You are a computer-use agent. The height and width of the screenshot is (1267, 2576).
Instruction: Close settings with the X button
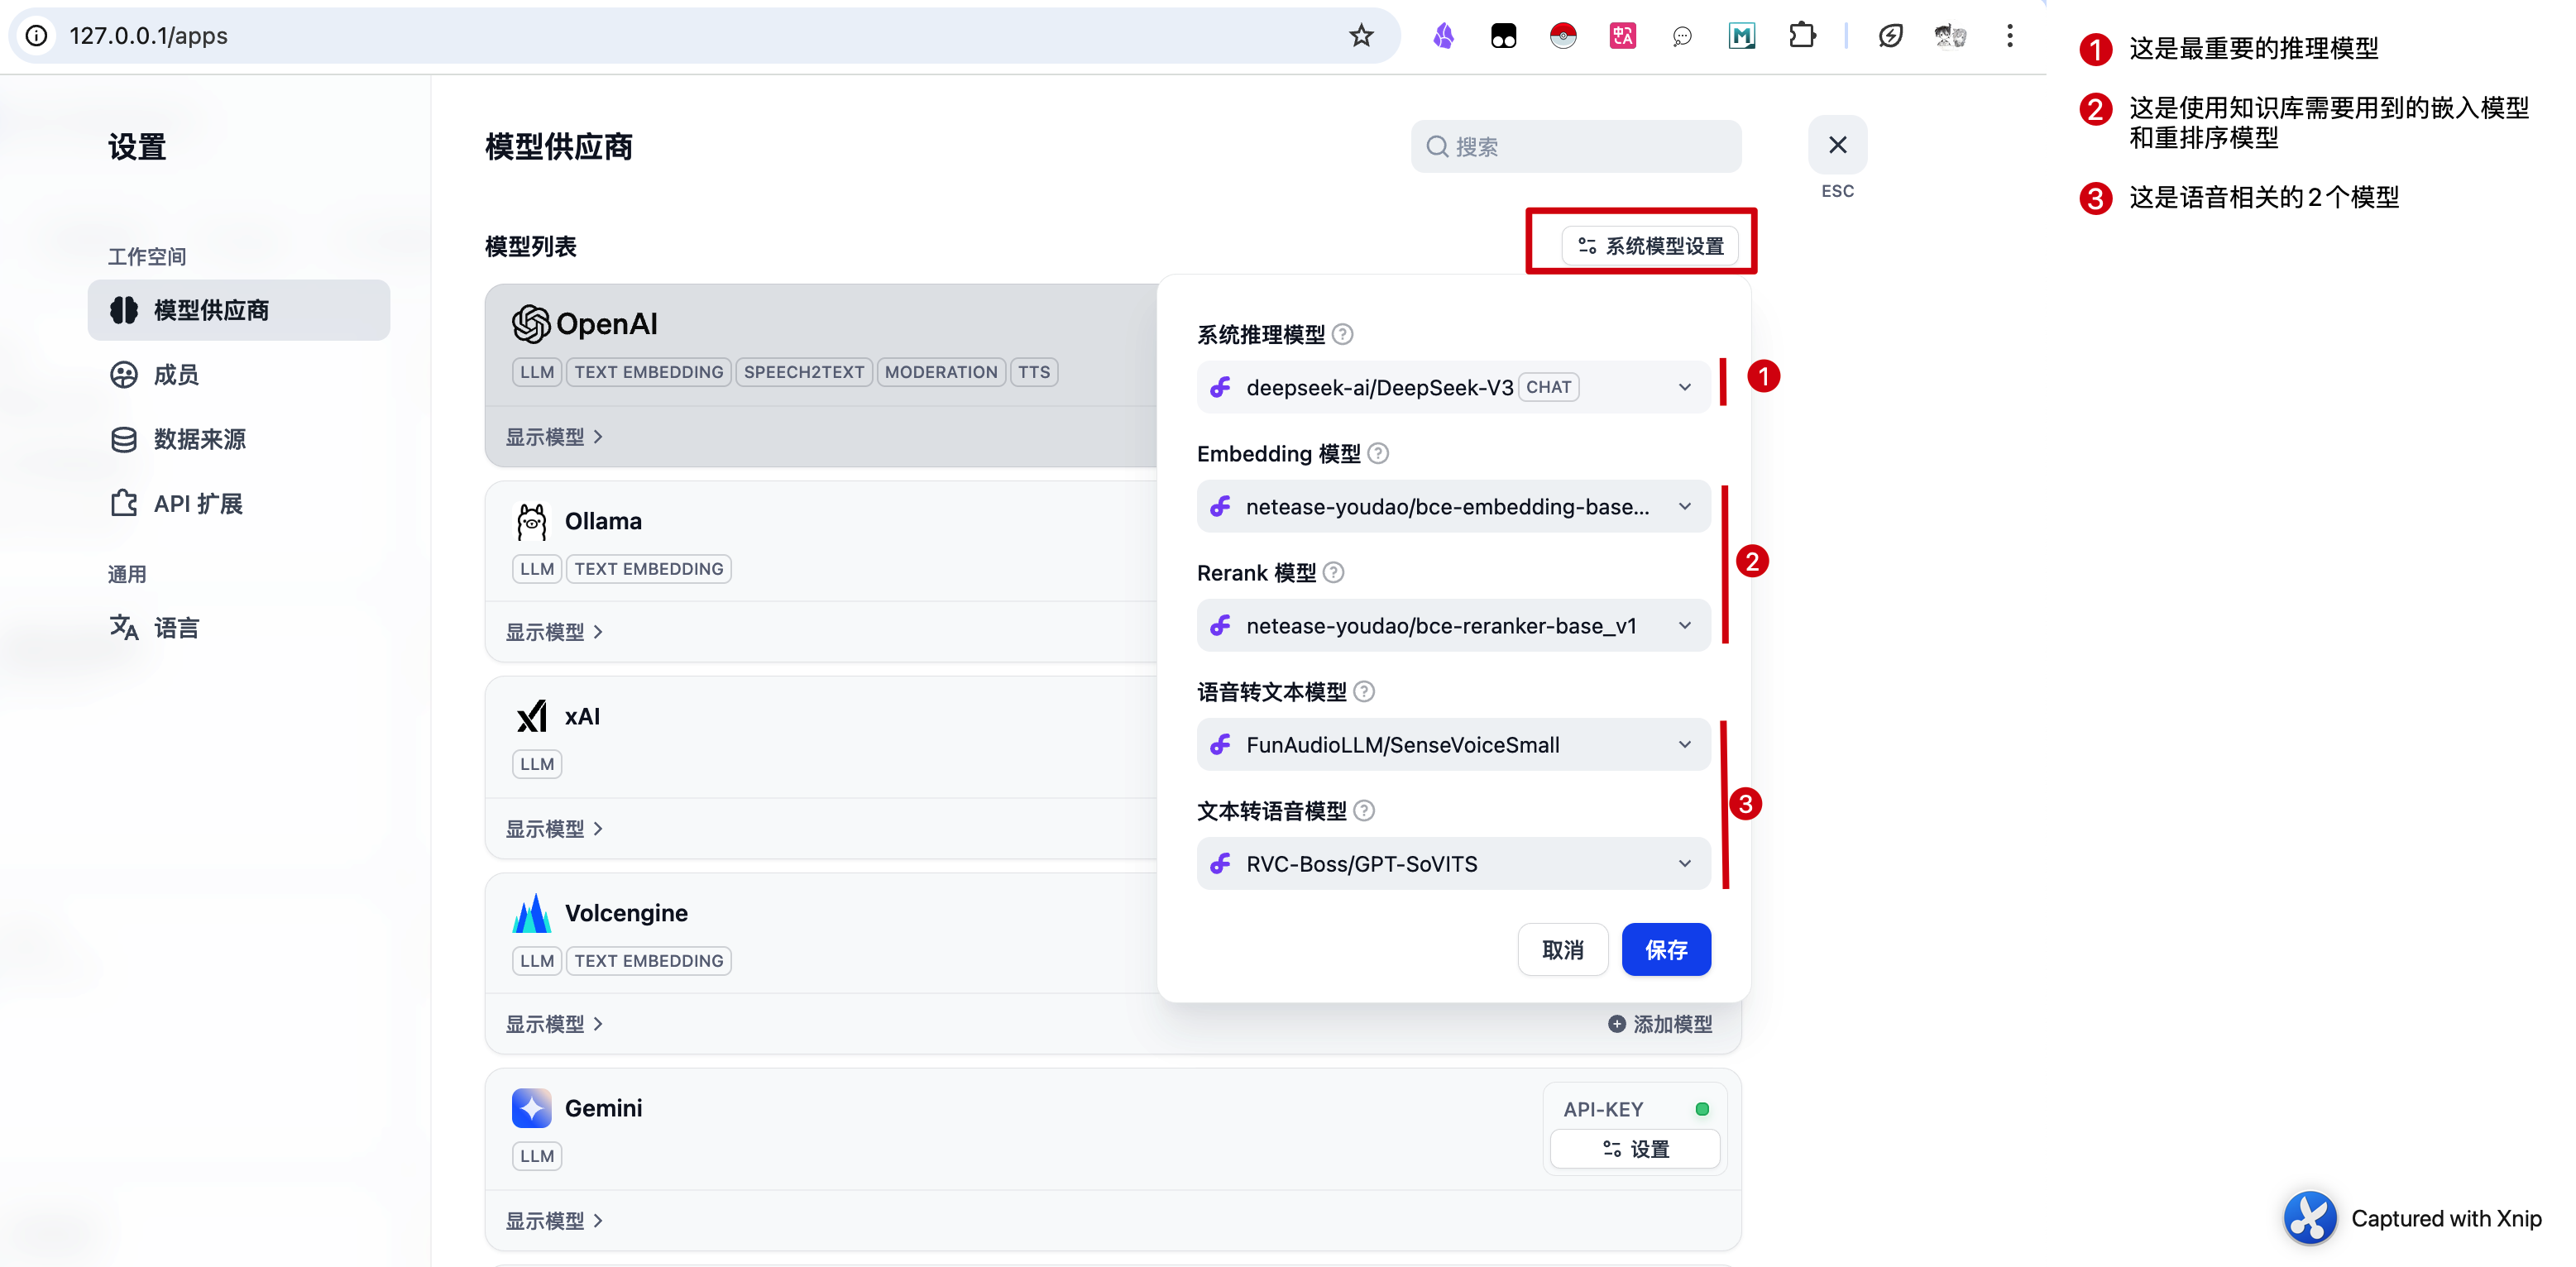(x=1837, y=145)
